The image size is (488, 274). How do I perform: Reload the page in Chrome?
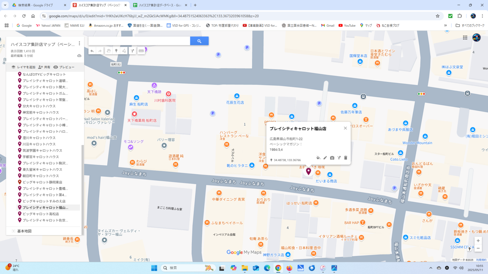pos(24,16)
